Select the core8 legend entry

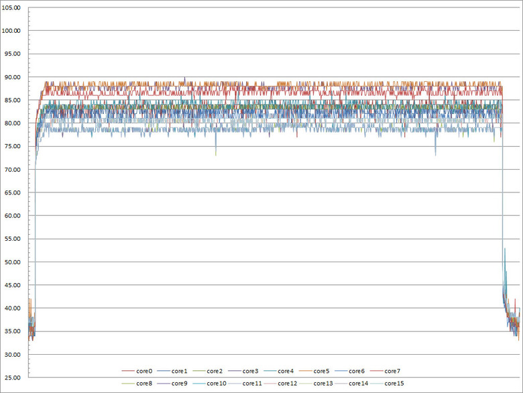click(137, 384)
